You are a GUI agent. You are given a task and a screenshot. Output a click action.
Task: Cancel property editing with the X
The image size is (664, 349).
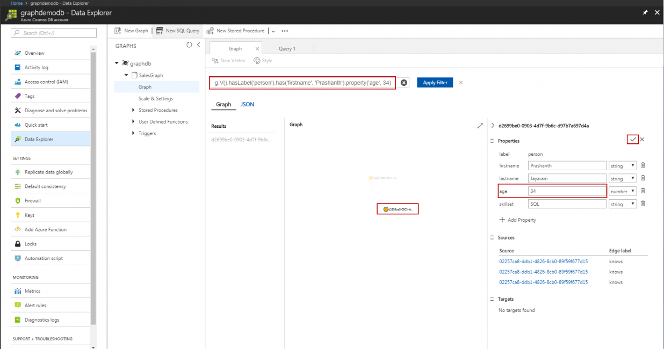pos(642,140)
